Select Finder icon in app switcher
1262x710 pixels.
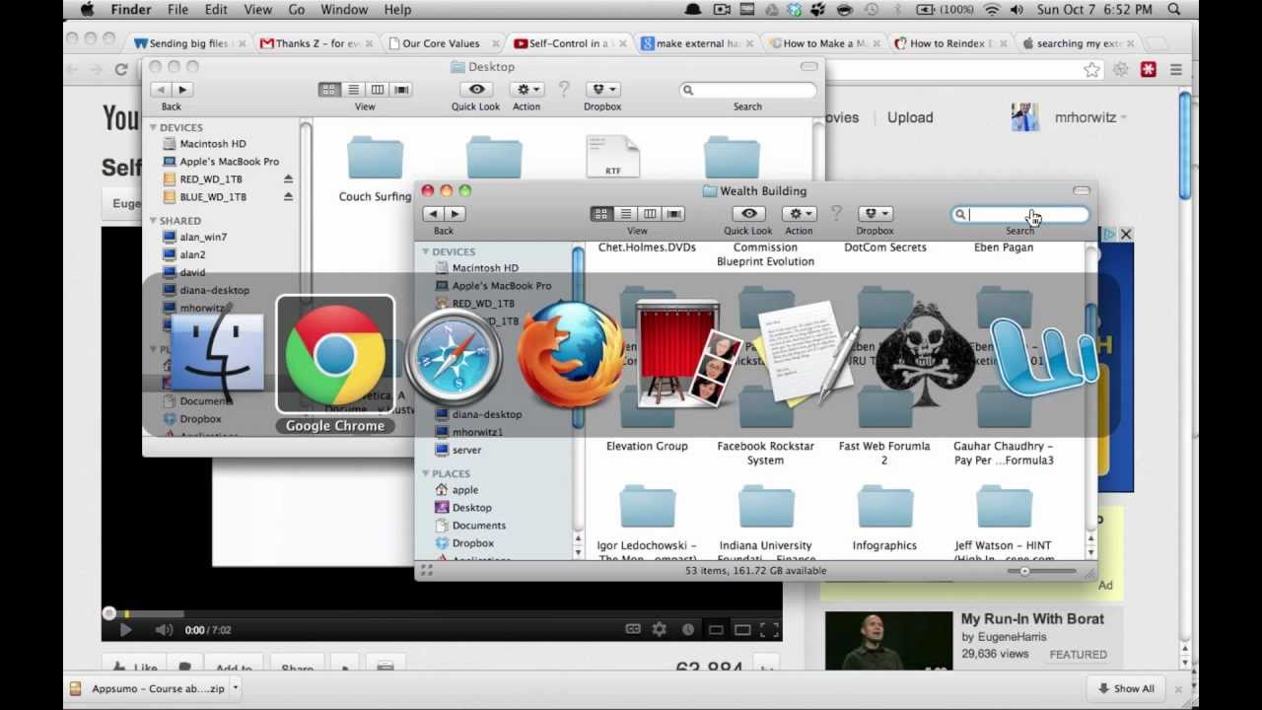pos(217,353)
